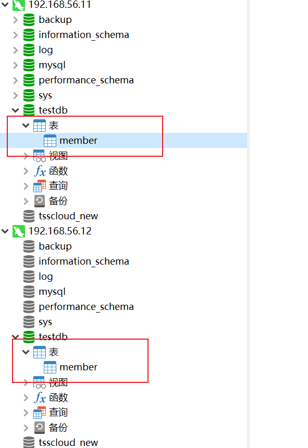
Task: Select performance_schema under 192.168.56.12
Action: pyautogui.click(x=87, y=307)
